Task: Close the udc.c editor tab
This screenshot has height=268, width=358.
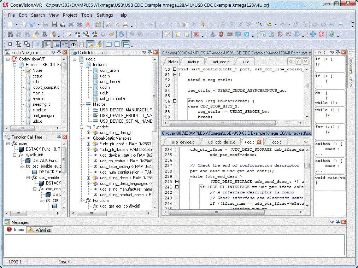Action: 259,142
